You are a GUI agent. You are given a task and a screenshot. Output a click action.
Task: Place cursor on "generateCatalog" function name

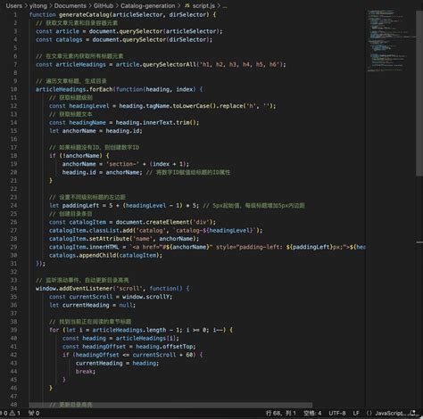click(84, 14)
